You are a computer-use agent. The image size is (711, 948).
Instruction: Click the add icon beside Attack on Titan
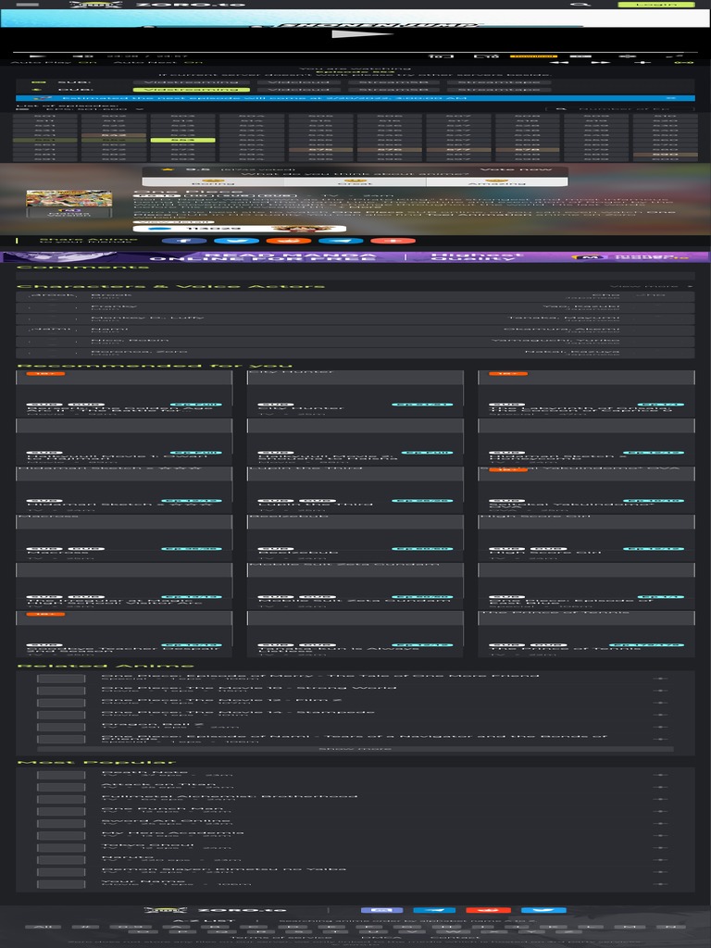tap(659, 787)
